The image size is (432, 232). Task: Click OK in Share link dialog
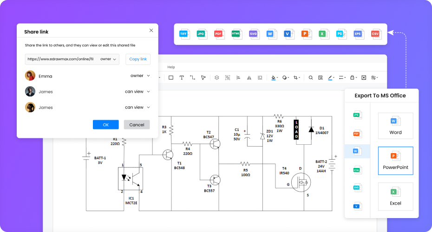click(x=105, y=125)
